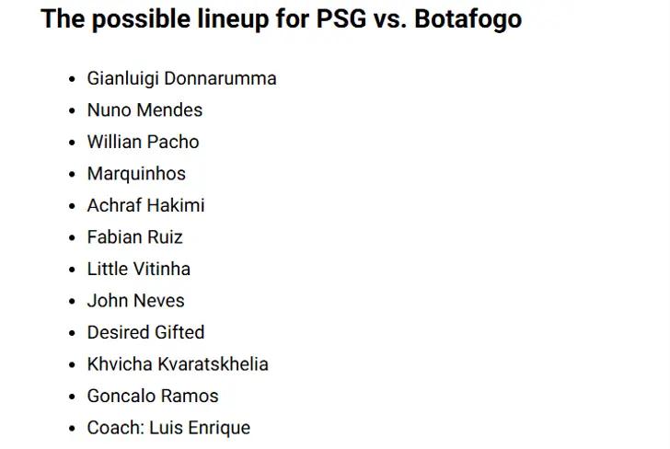The height and width of the screenshot is (449, 670).
Task: Click the bullet before Coach: Luis Enrique
Action: point(72,429)
